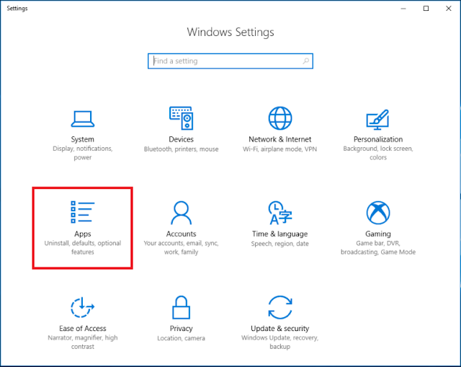
Task: Click 'Narrator, magnifier, high contrast' text
Action: tap(83, 342)
